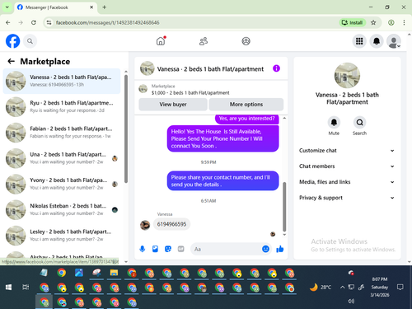Image resolution: width=412 pixels, height=309 pixels.
Task: Open Task View on the taskbar
Action: point(26,288)
